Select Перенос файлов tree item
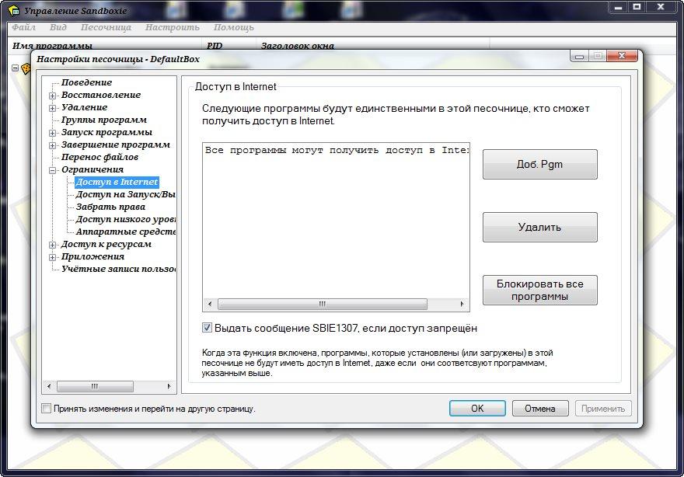Screen dimensions: 684x477 [x=99, y=157]
